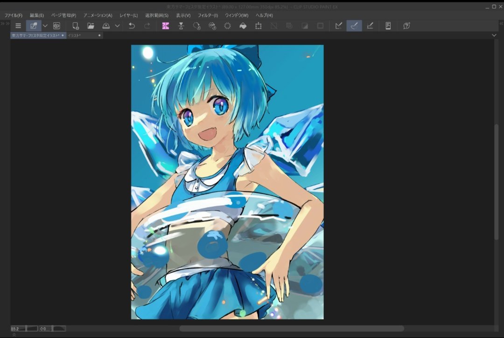Image resolution: width=504 pixels, height=338 pixels.
Task: Open the 表示(V) menu
Action: click(183, 15)
